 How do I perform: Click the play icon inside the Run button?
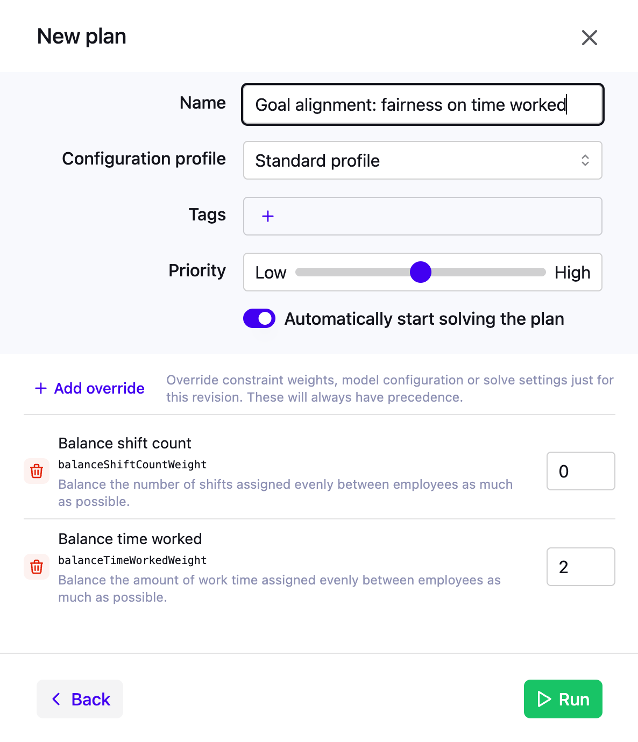point(545,699)
